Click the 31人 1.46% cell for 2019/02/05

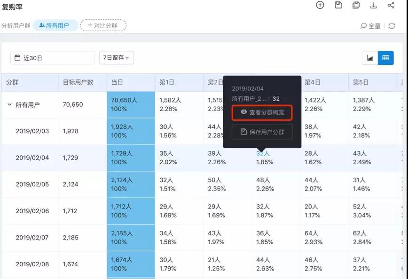click(373, 184)
